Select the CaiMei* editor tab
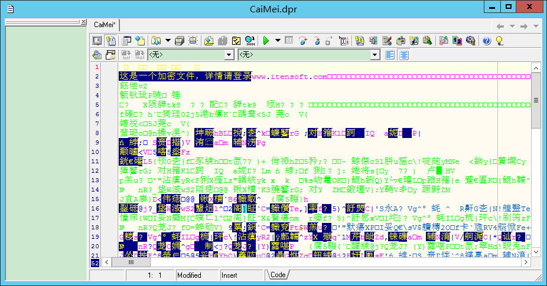The width and height of the screenshot is (547, 286). [x=105, y=25]
